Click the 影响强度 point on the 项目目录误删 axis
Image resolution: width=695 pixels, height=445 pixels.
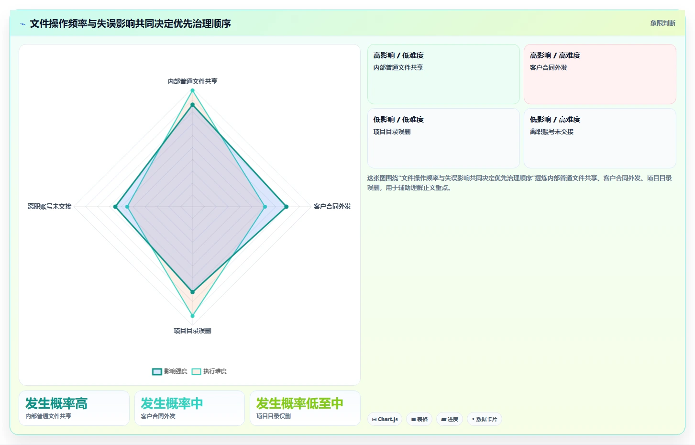pyautogui.click(x=193, y=291)
